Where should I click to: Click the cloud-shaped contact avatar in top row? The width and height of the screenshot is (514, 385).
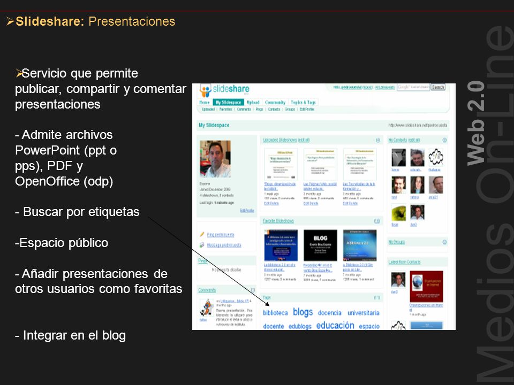pos(436,157)
